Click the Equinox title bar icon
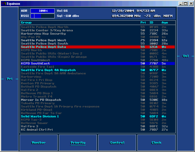 click(x=4, y=4)
